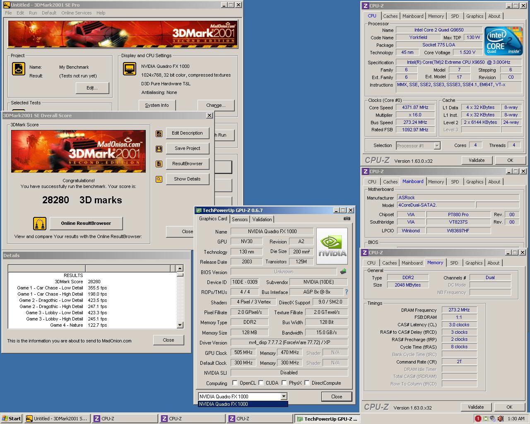Switch to Caches tab in top CPU-Z
The width and height of the screenshot is (530, 424).
390,16
